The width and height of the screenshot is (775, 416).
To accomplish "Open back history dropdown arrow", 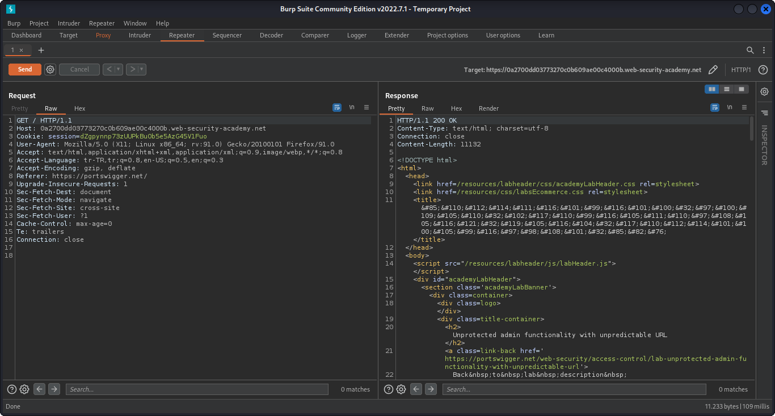I will point(119,69).
